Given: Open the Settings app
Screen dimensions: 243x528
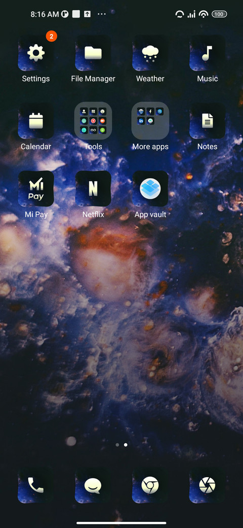Looking at the screenshot, I should 36,53.
